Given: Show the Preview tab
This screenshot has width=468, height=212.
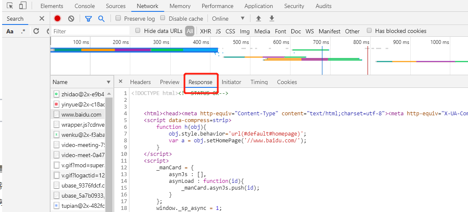Looking at the screenshot, I should (169, 82).
